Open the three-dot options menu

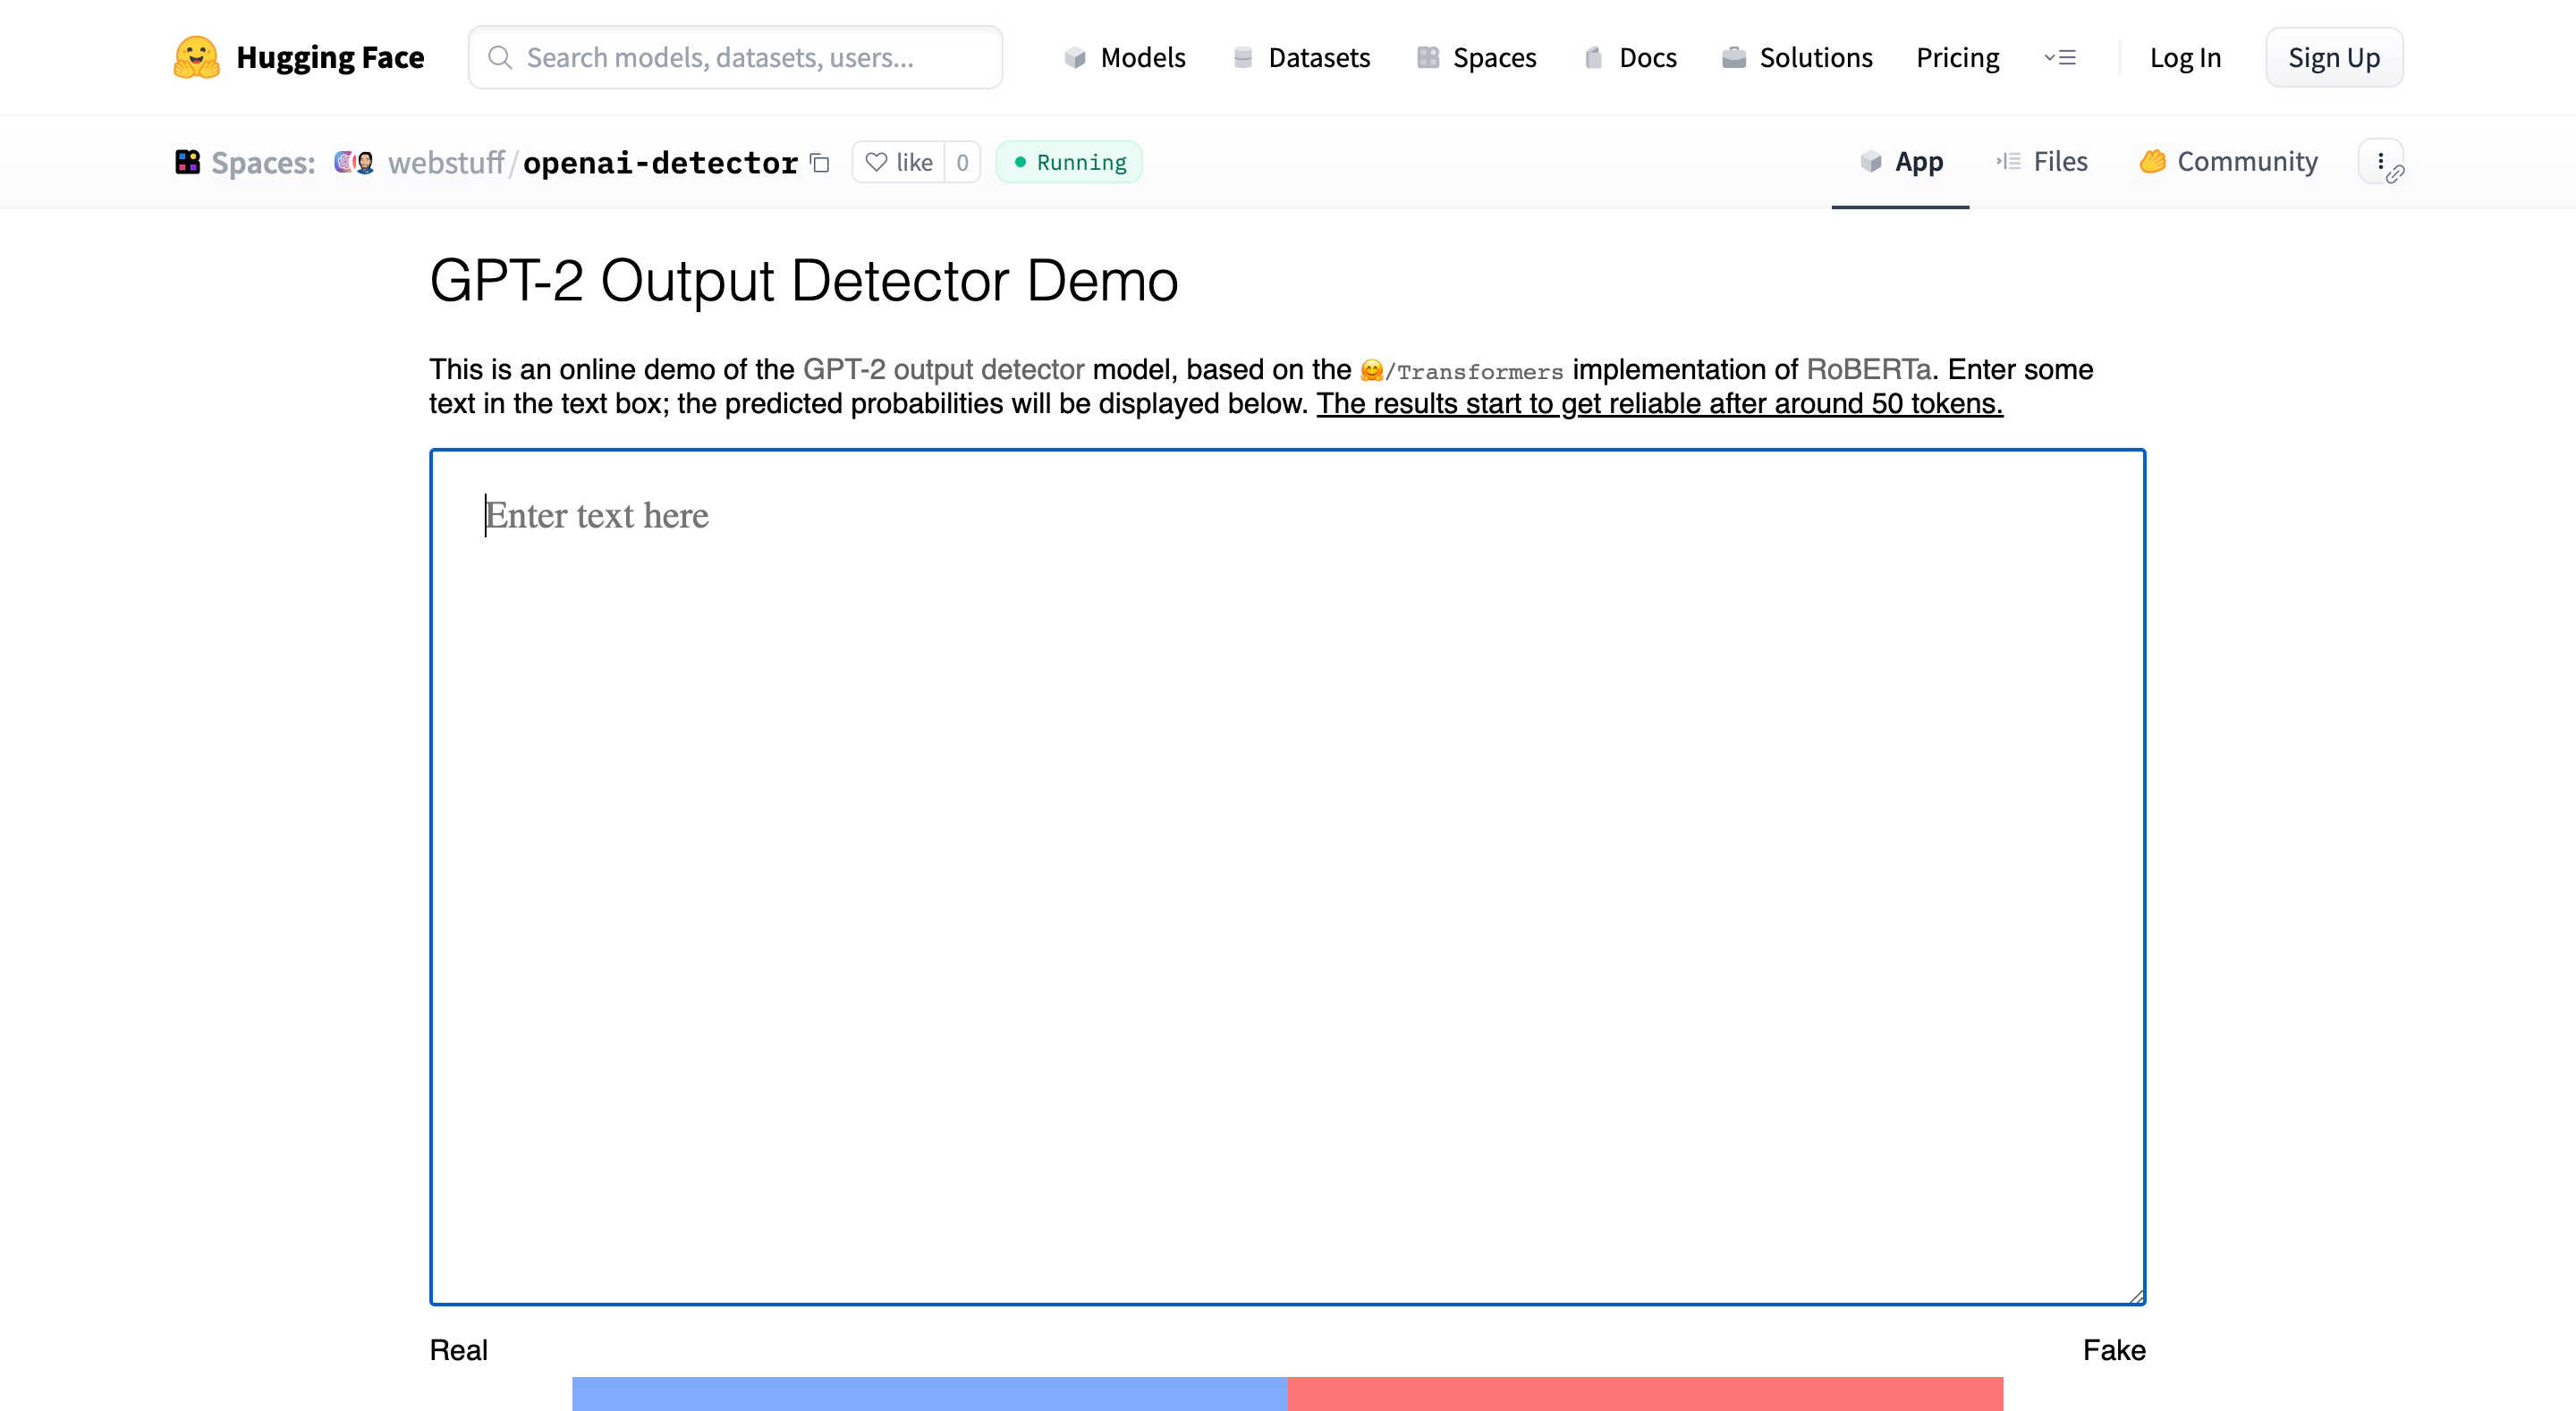(x=2381, y=161)
